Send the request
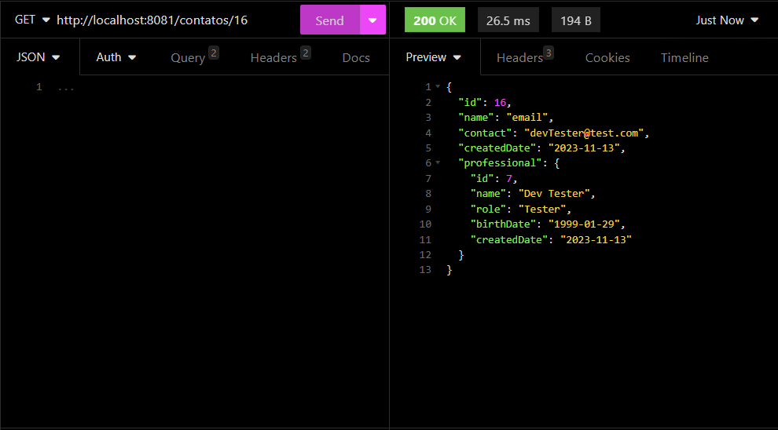Viewport: 778px width, 430px height. point(330,20)
